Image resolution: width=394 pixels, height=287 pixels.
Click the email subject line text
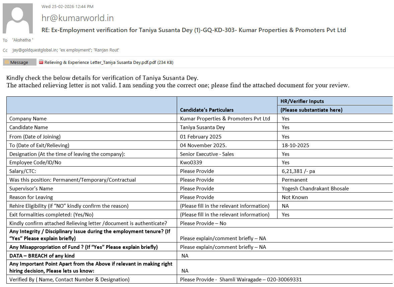pos(193,30)
